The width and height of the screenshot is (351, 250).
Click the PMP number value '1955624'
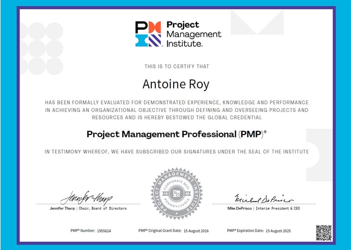[104, 231]
